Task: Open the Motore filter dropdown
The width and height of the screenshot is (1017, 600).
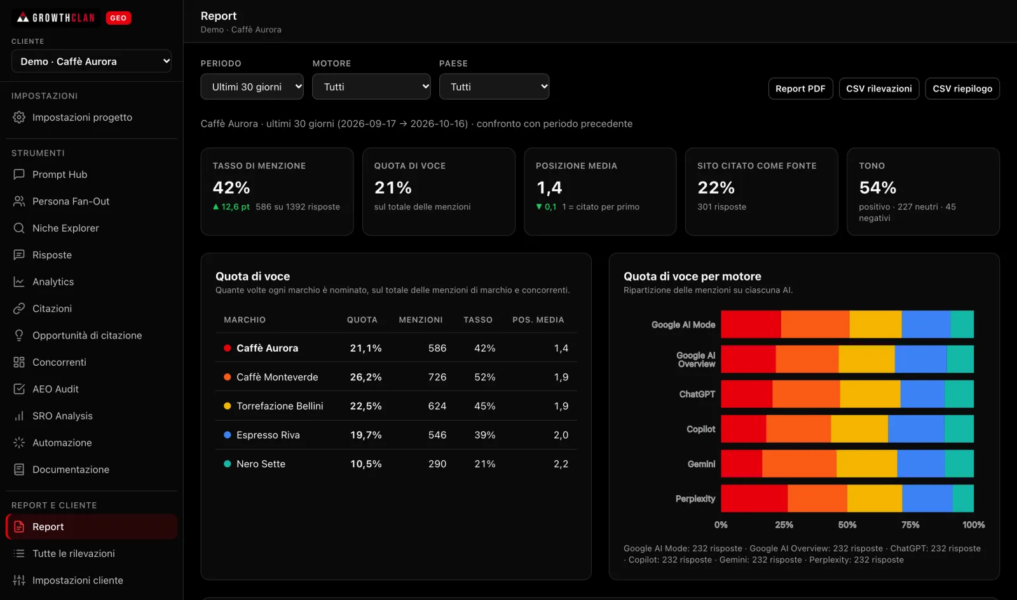Action: click(371, 87)
